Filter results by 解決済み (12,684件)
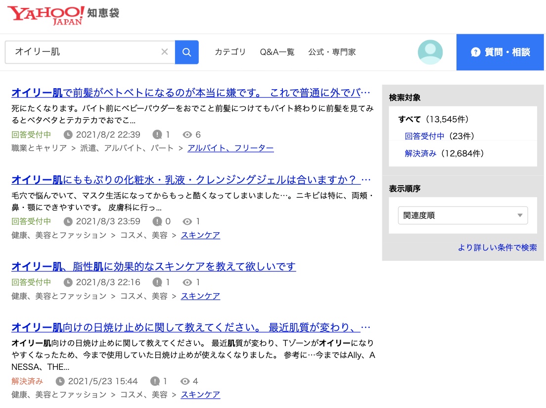This screenshot has width=546, height=408. tap(420, 153)
